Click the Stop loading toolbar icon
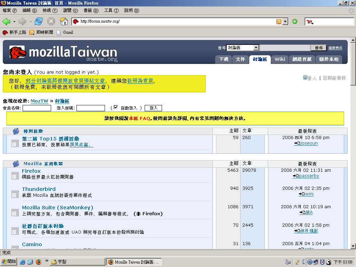The height and width of the screenshot is (267, 356). tap(51, 22)
